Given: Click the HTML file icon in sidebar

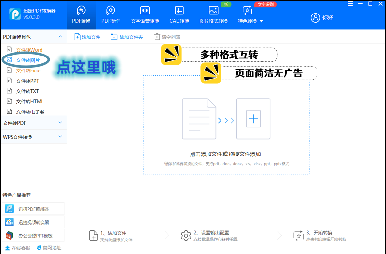Looking at the screenshot, I should pos(9,101).
